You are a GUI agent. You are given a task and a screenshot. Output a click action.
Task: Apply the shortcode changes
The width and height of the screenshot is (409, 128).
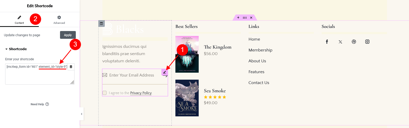[68, 35]
